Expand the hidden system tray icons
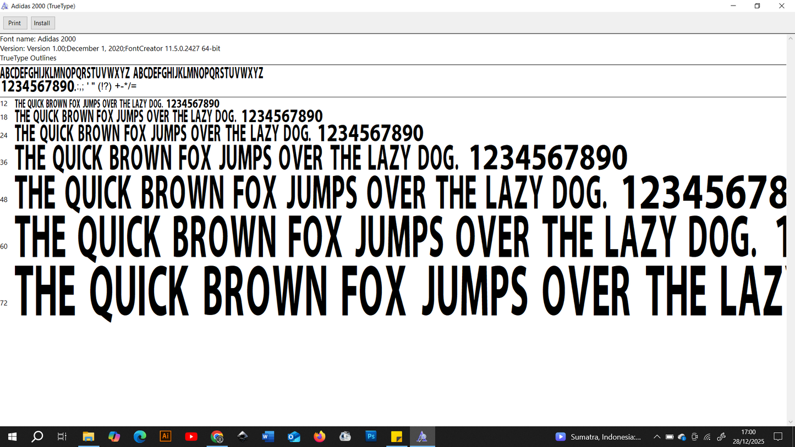Screen dimensions: 795x447 click(x=656, y=437)
